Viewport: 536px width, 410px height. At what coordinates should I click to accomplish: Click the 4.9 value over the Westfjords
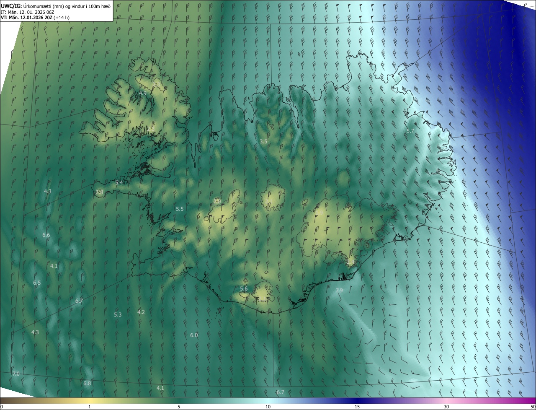(142, 93)
